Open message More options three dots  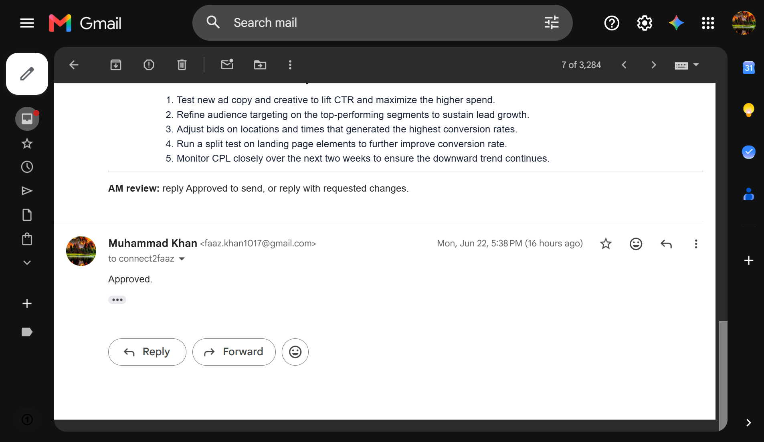[696, 244]
